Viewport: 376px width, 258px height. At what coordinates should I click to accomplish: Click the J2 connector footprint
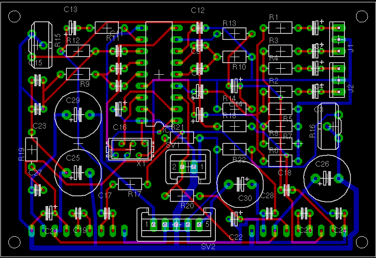(338, 80)
